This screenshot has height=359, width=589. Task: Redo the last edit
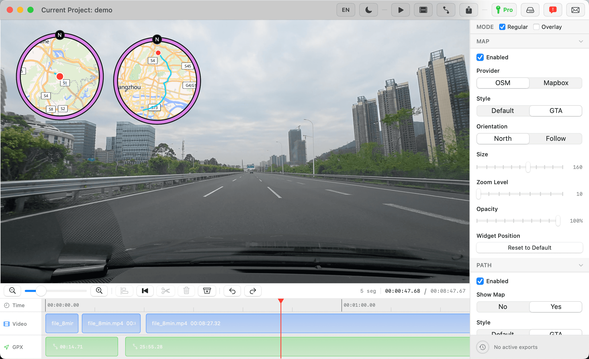tap(253, 291)
